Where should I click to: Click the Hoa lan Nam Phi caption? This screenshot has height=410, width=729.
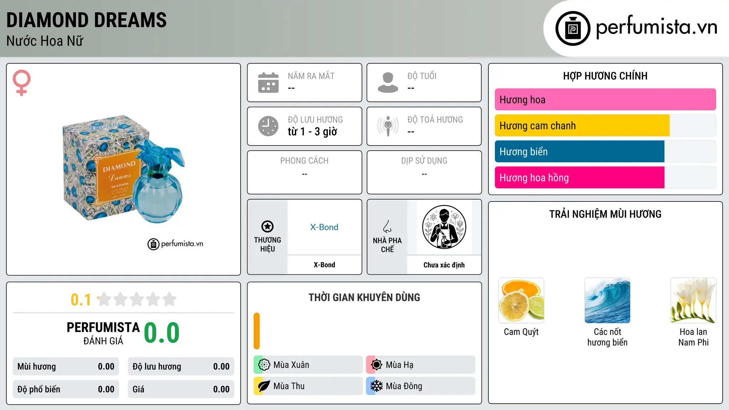[x=693, y=337]
